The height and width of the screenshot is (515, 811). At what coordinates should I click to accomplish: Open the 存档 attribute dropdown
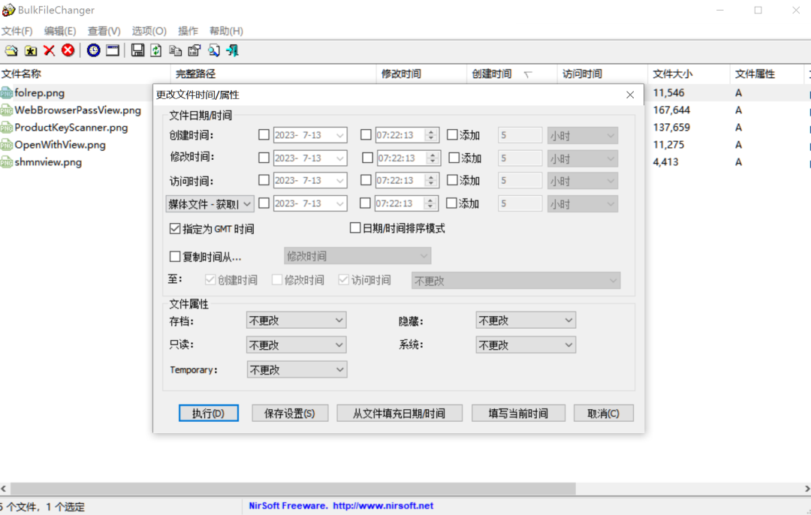(x=296, y=321)
